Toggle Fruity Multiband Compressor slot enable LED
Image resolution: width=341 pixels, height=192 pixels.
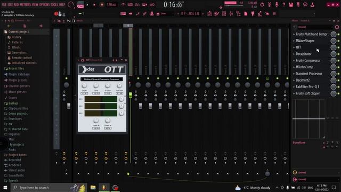pos(338,34)
